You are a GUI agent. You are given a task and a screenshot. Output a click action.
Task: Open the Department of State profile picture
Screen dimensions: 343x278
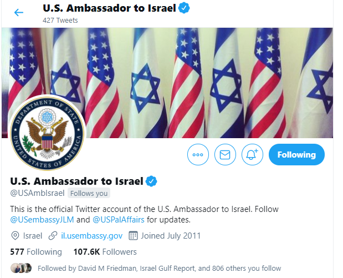point(47,133)
